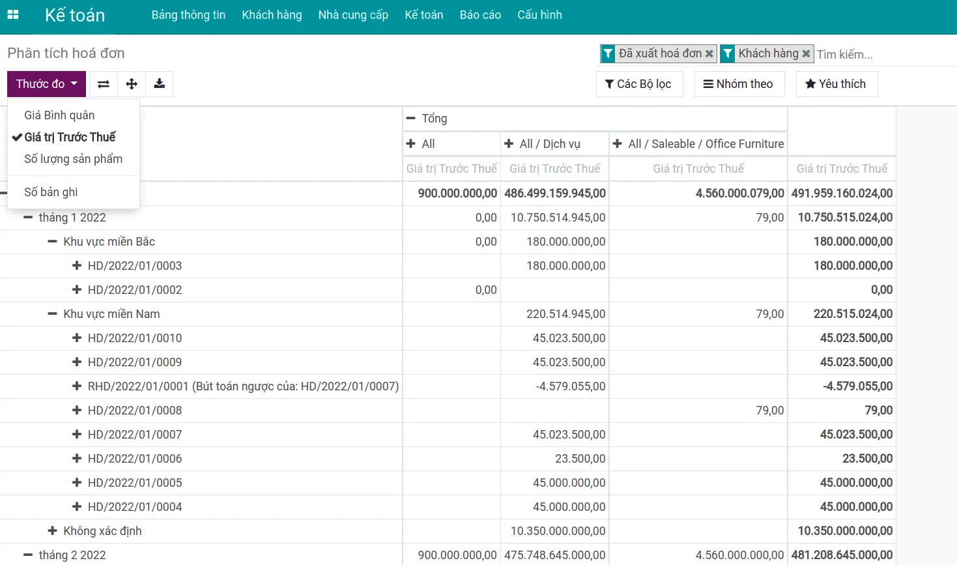Click the expand all arrows icon
Screen dimensions: 957x565
[132, 84]
